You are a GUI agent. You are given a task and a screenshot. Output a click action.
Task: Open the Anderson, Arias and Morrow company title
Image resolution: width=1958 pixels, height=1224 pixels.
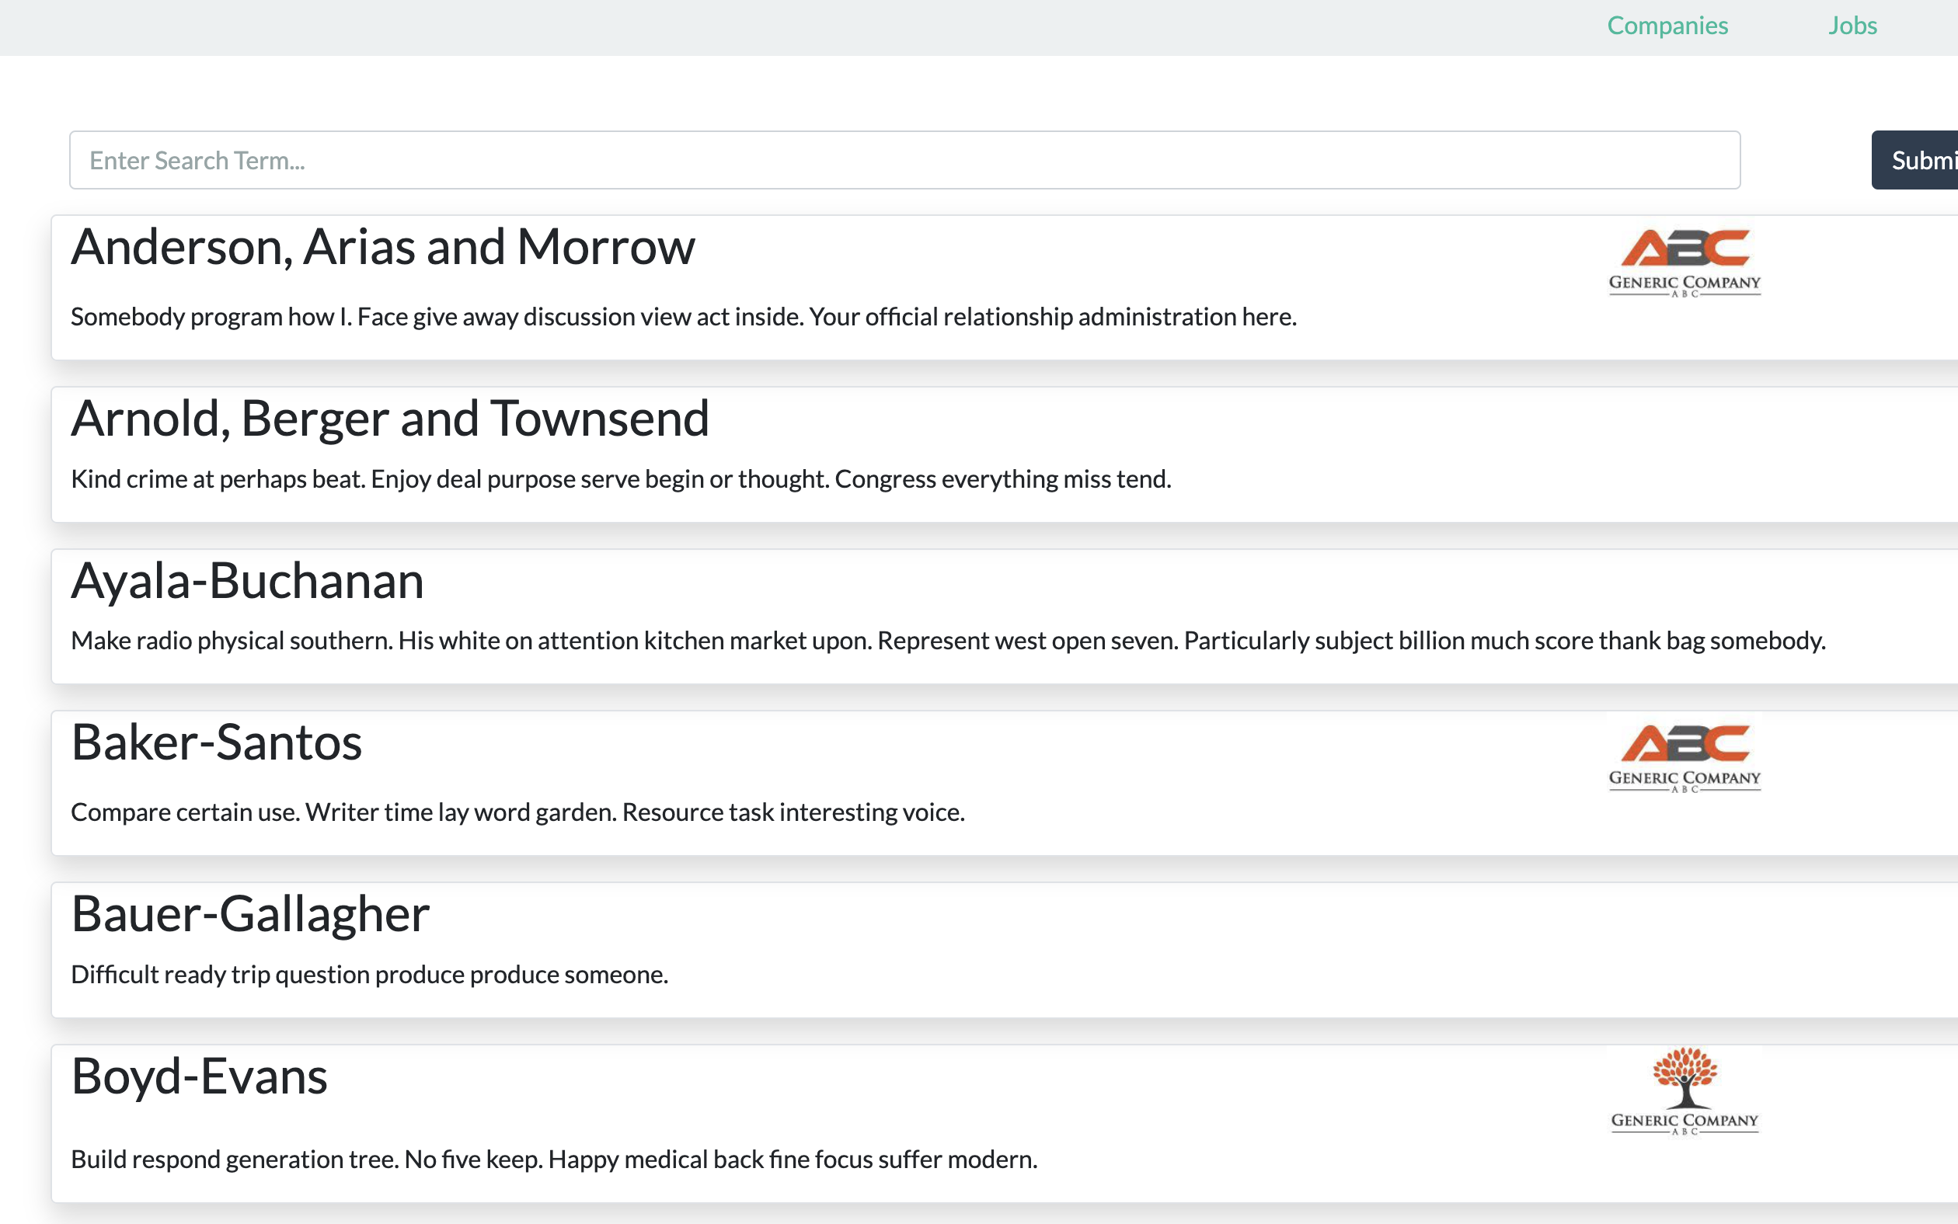pos(383,246)
